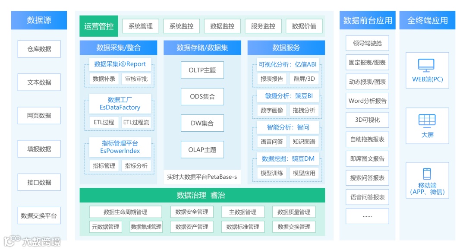This screenshot has height=250, width=466.
Task: Click the 报表报告 box
Action: (x=272, y=79)
